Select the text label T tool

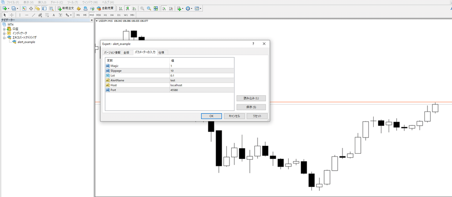tap(60, 15)
